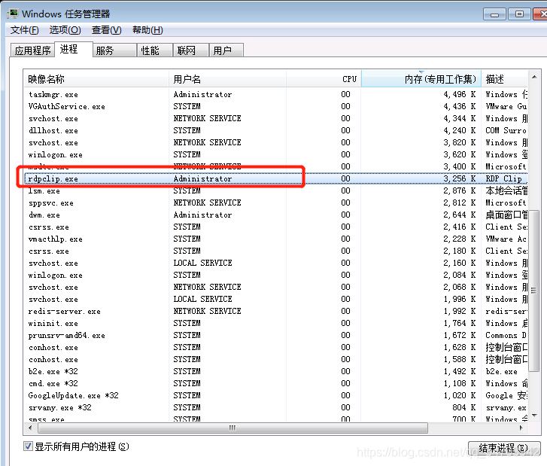Click the 1,992 K memory value

(460, 311)
